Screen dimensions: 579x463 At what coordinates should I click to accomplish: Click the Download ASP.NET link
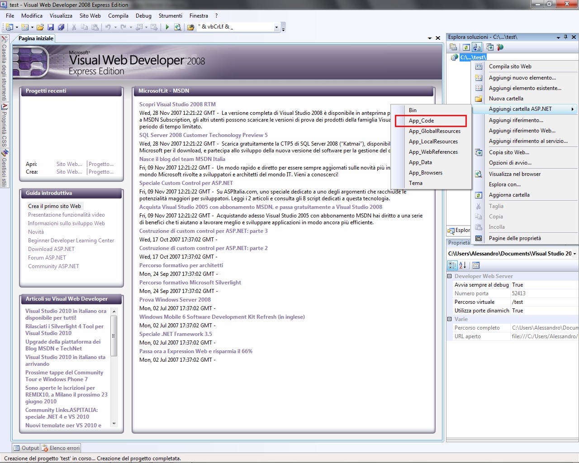(51, 249)
